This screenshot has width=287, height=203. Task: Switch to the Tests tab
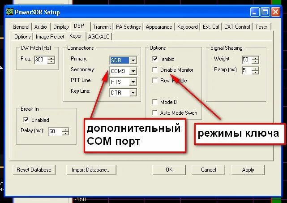(x=261, y=27)
